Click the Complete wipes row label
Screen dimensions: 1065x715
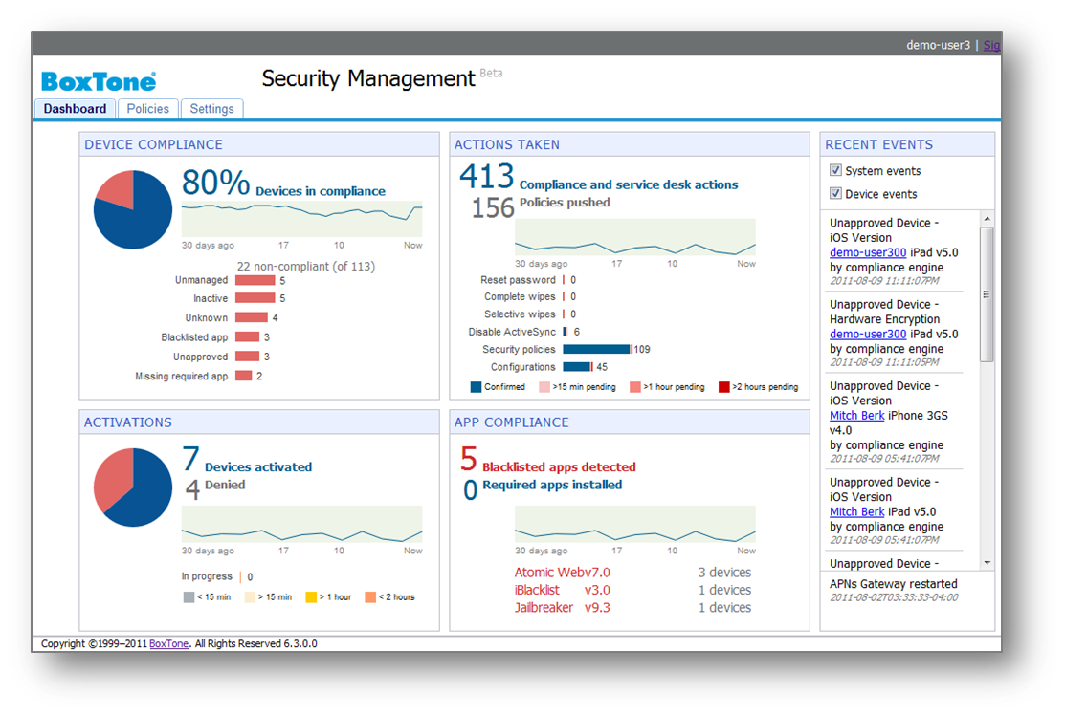pyautogui.click(x=520, y=296)
